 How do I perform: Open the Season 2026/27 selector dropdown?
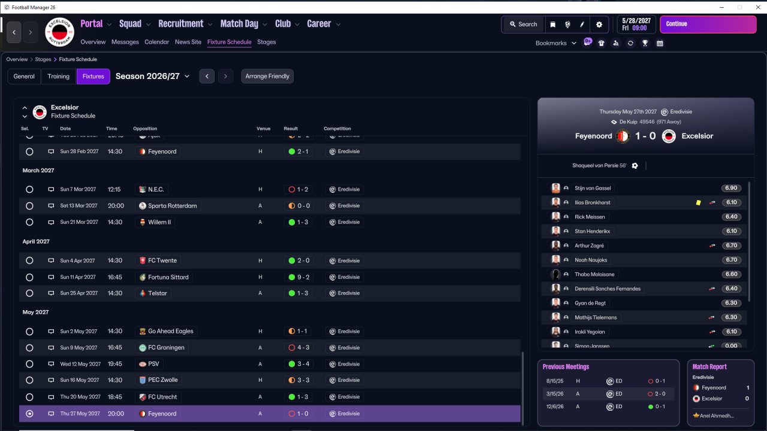153,76
